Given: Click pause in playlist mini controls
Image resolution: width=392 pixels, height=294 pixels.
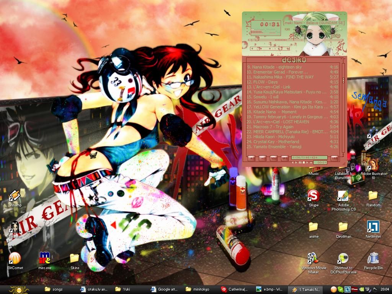Looking at the screenshot, I should [x=300, y=162].
